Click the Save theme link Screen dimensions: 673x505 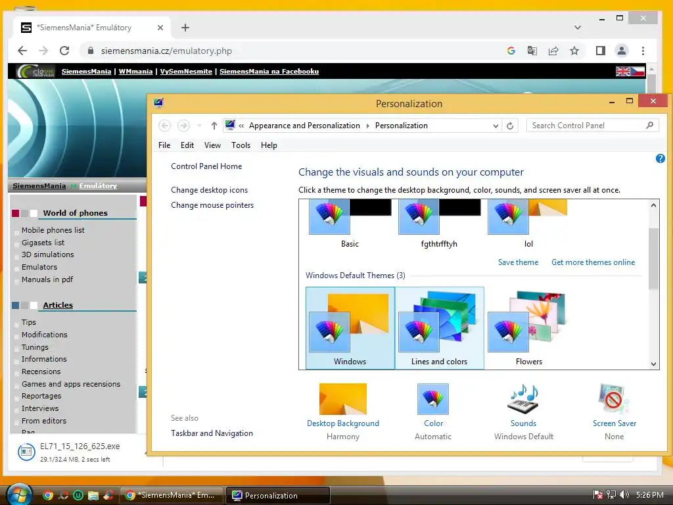coord(518,262)
